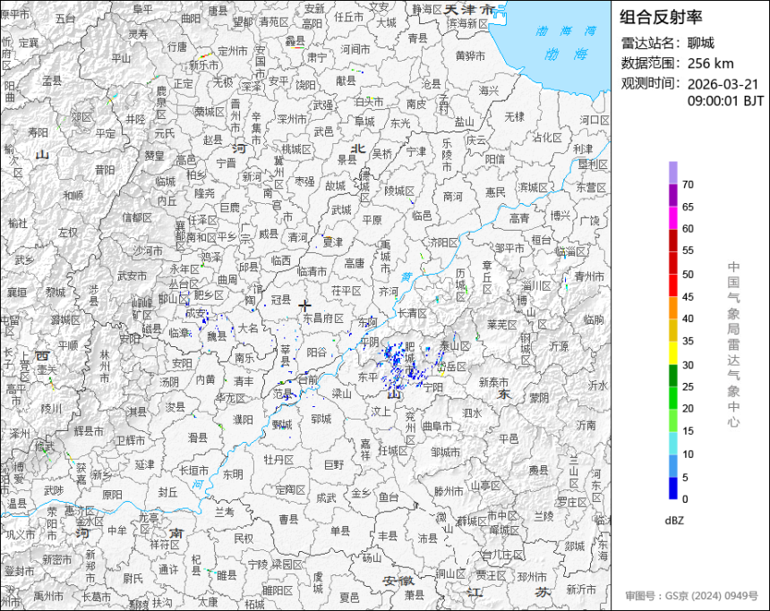Viewport: 770px width, 611px height.
Task: Click the dBZ unit label under legend
Action: point(674,521)
